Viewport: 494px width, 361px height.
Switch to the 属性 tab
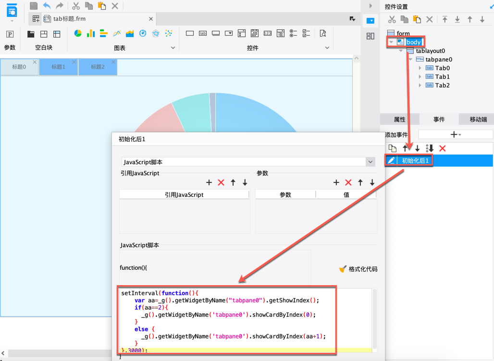pos(399,119)
